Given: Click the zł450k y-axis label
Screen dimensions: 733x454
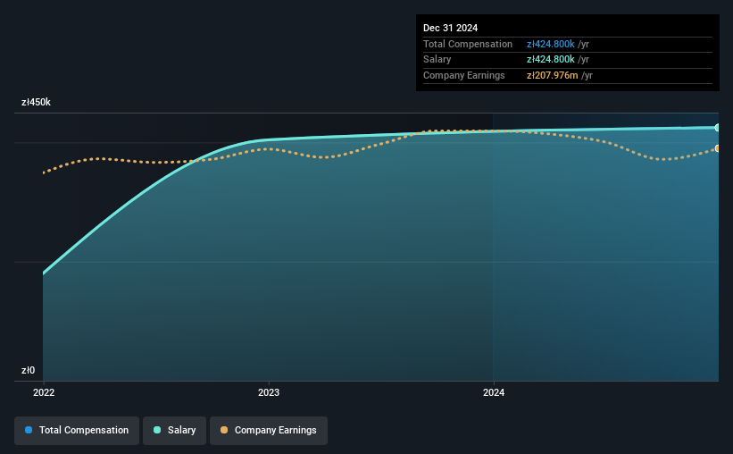Looking at the screenshot, I should pyautogui.click(x=36, y=102).
